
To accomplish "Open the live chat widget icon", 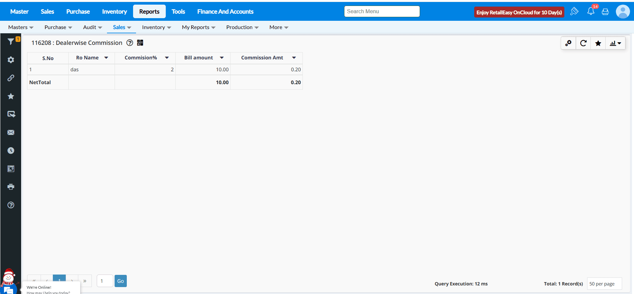I will point(8,290).
